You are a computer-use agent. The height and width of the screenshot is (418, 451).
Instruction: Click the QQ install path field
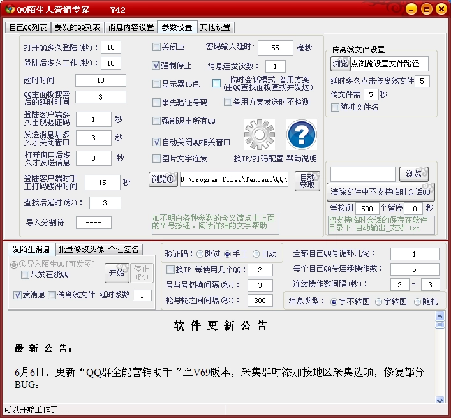click(234, 179)
